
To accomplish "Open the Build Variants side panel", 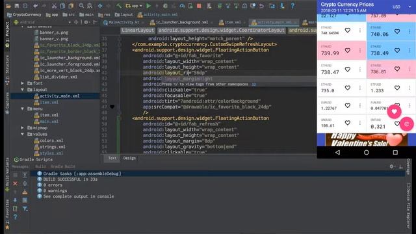I will 7,175.
